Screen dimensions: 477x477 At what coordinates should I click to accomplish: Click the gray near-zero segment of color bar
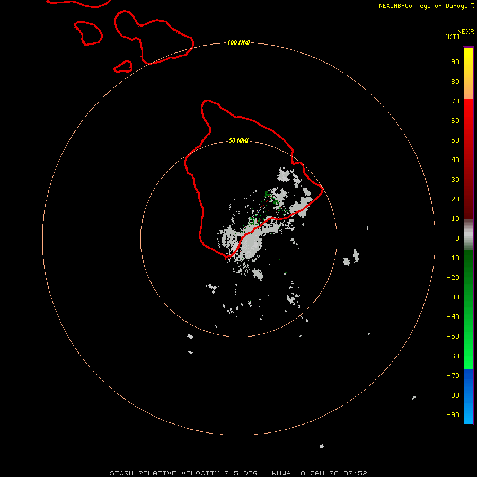click(x=468, y=235)
